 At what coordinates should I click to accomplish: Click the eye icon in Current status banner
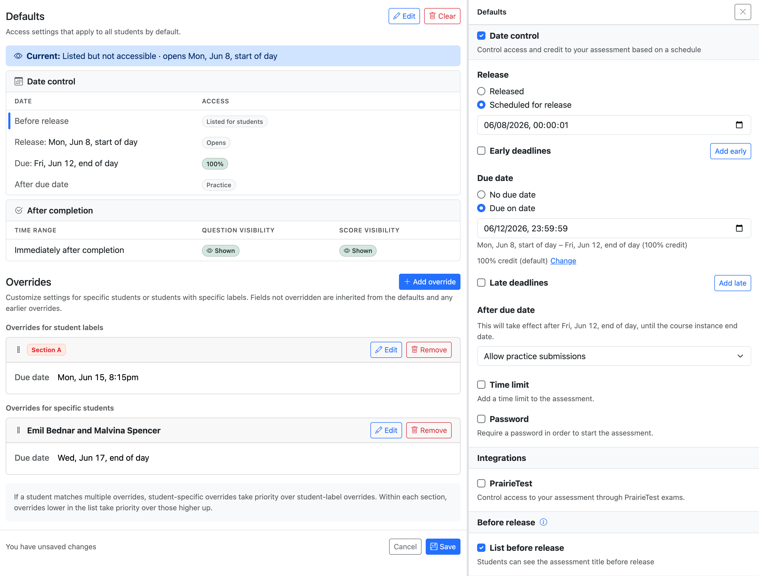coord(18,56)
